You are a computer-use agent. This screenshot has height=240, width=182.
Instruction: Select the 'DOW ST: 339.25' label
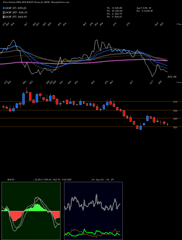[16, 8]
